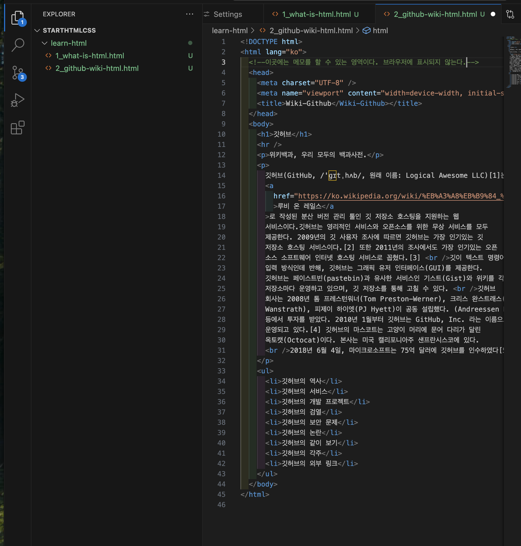This screenshot has height=546, width=521.
Task: Click line number 13 in the gutter
Action: click(221, 165)
